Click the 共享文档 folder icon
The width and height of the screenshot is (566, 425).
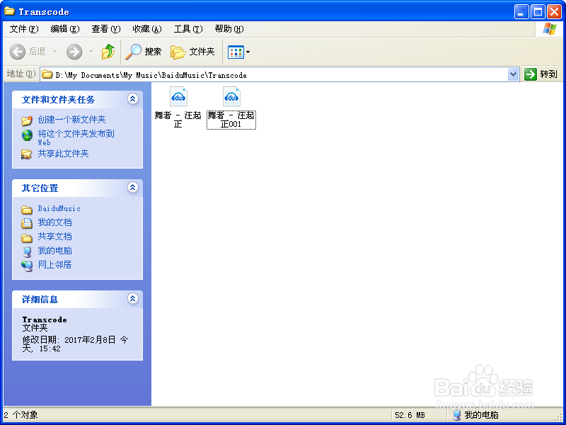(27, 238)
